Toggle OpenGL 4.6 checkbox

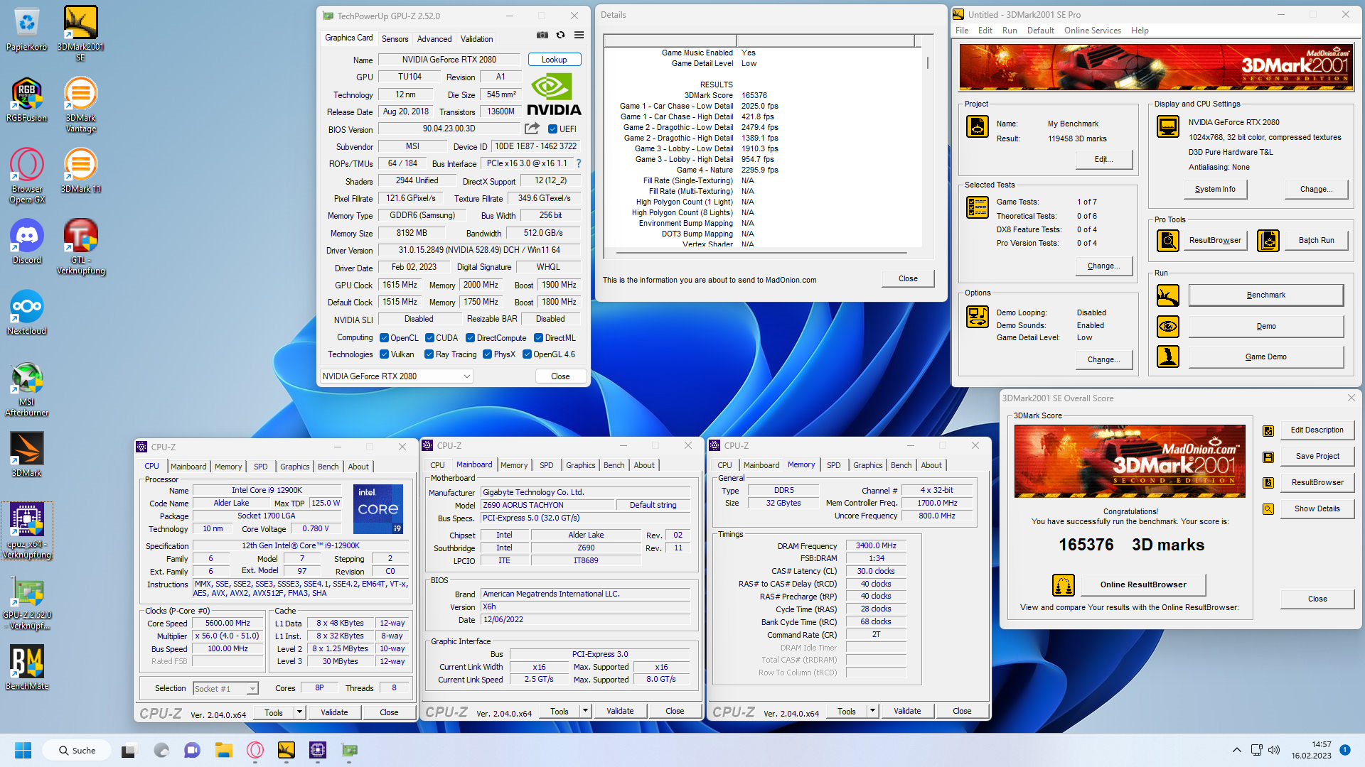click(527, 354)
